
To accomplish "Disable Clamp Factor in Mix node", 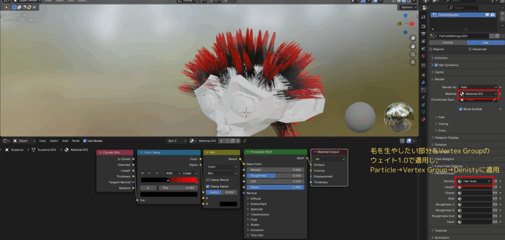I will click(208, 187).
